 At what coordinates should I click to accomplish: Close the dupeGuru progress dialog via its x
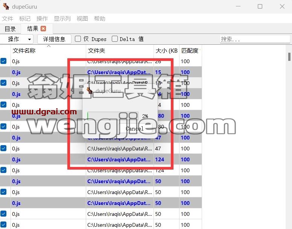[x=150, y=91]
